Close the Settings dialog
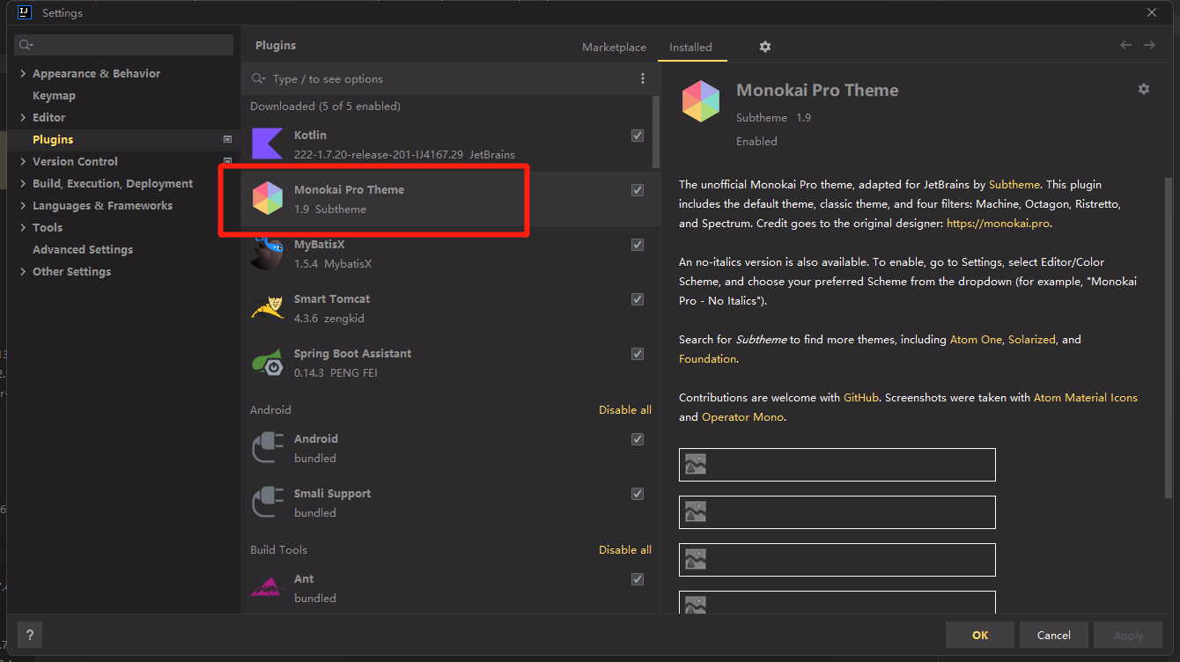Image resolution: width=1180 pixels, height=662 pixels. click(1152, 12)
